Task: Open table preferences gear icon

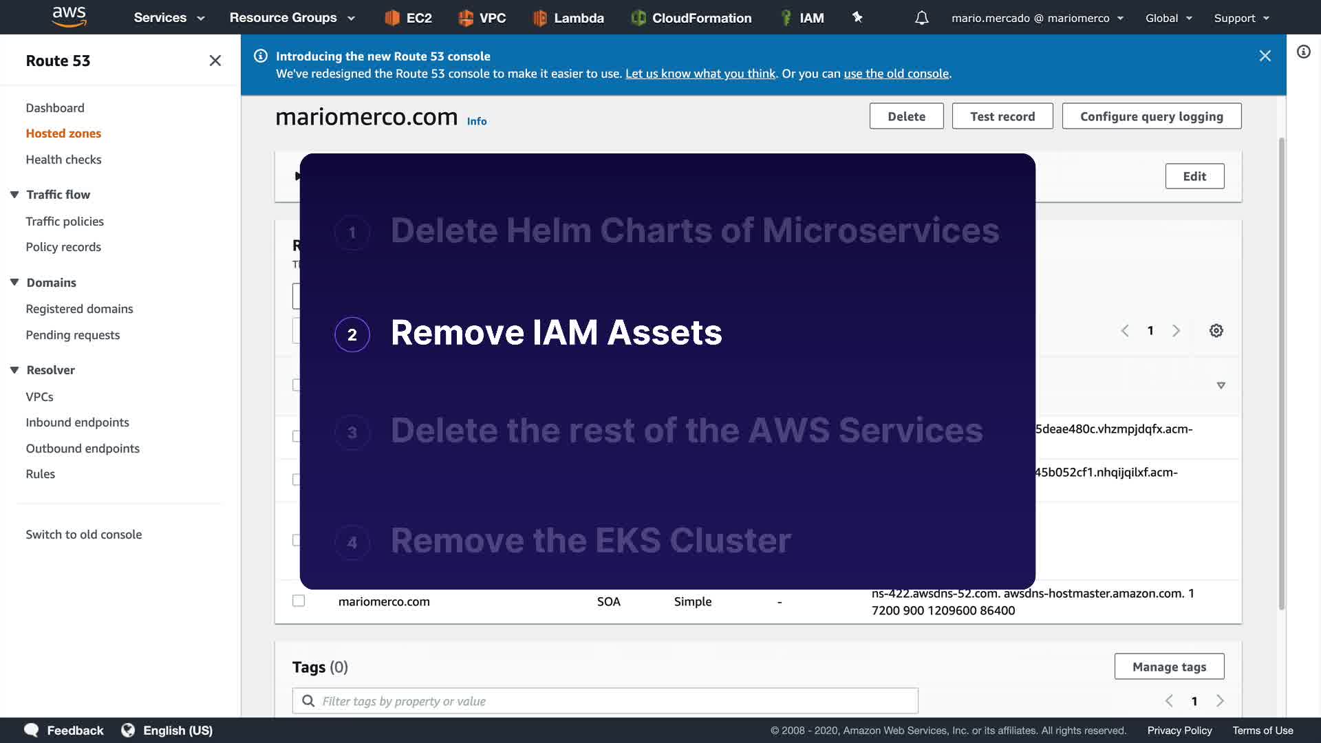Action: pyautogui.click(x=1216, y=331)
